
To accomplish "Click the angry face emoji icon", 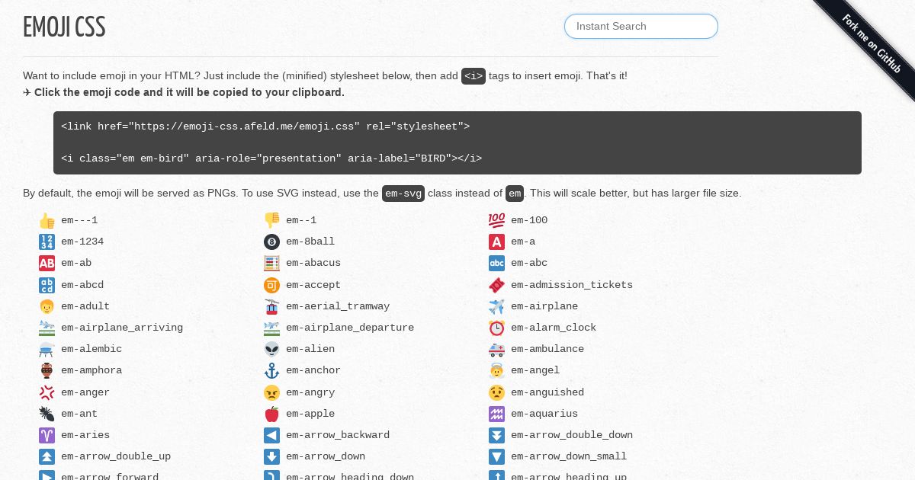I will [x=271, y=392].
